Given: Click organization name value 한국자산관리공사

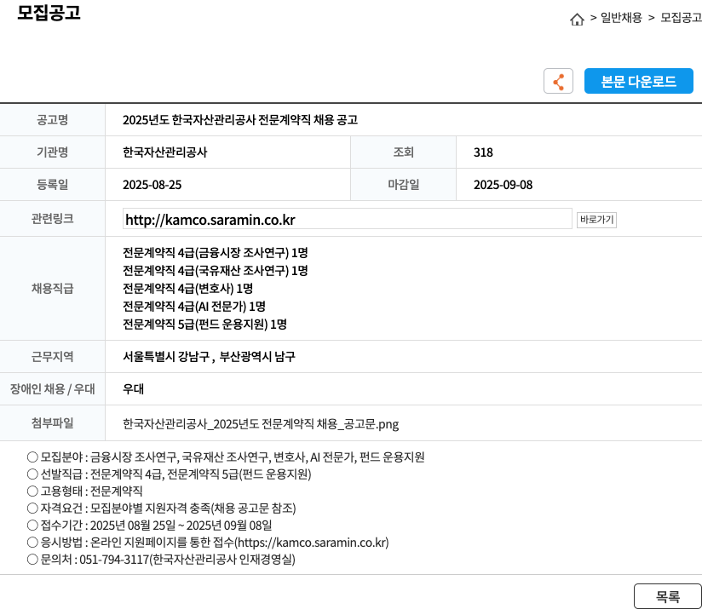Looking at the screenshot, I should point(164,152).
